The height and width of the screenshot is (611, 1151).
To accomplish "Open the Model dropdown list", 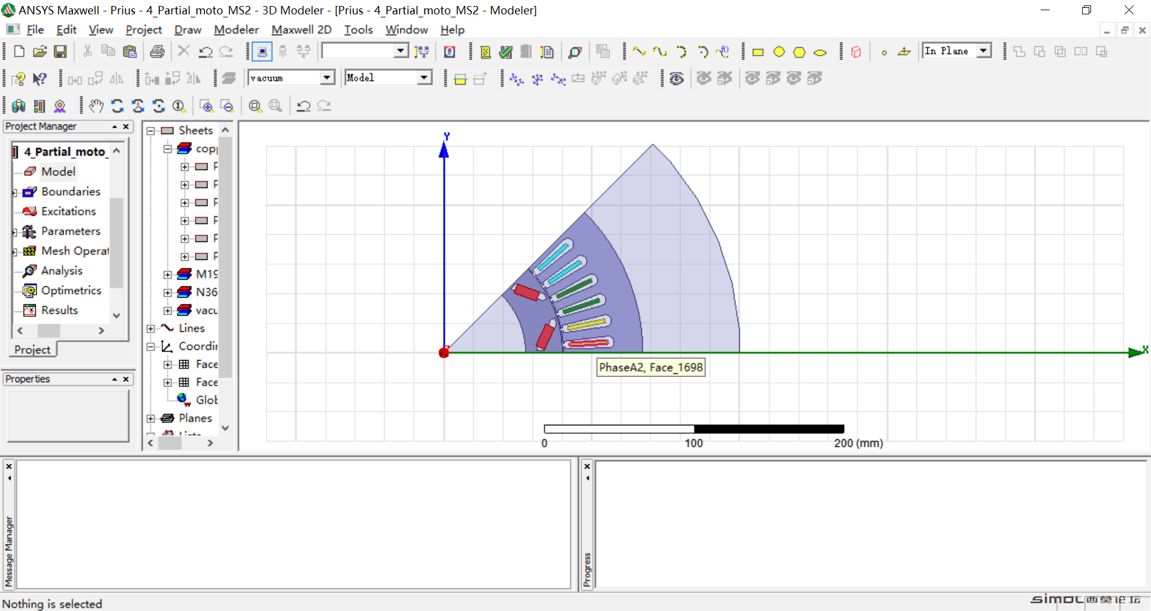I will point(424,77).
